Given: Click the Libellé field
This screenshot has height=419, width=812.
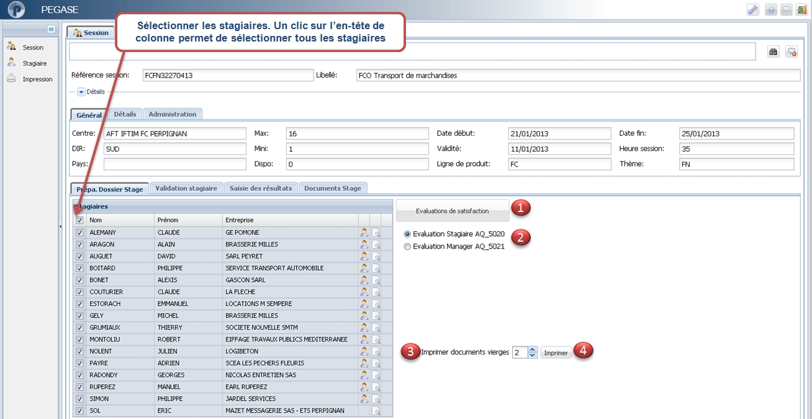Looking at the screenshot, I should (x=579, y=75).
